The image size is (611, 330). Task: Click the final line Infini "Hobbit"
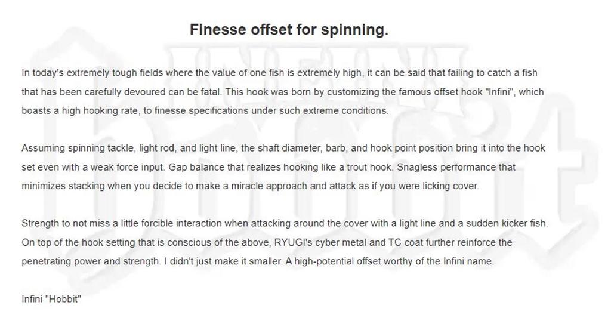coord(51,299)
